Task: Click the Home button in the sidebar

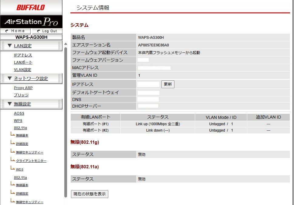Action: [15, 31]
